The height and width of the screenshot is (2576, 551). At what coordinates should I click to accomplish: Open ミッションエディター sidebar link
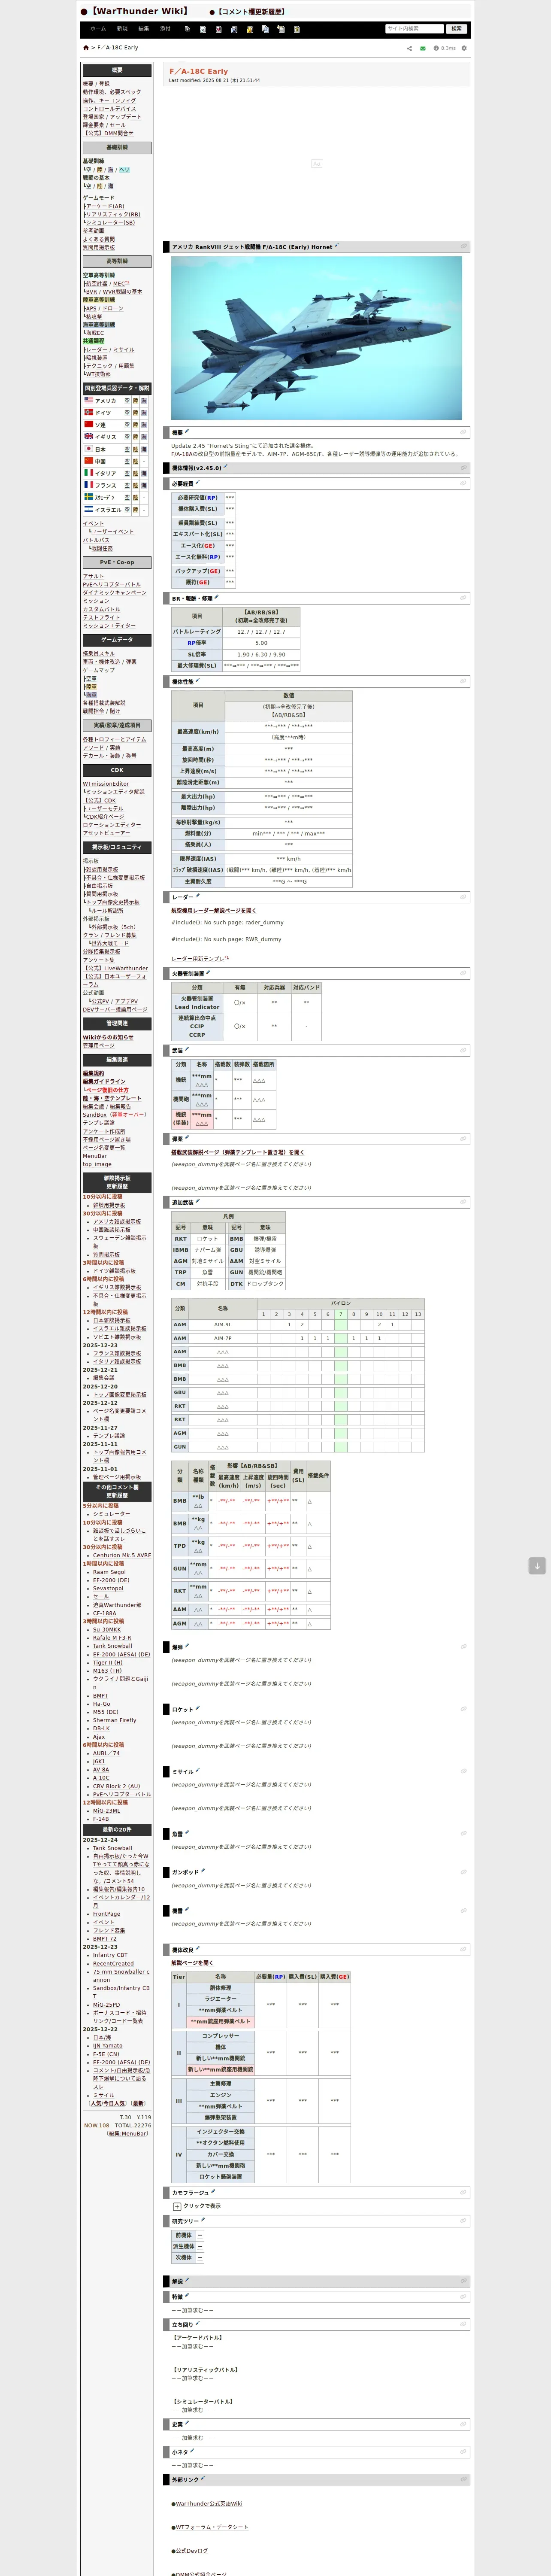point(109,626)
